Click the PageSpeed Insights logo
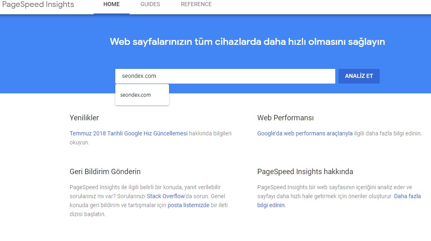This screenshot has width=431, height=241. pos(38,4)
